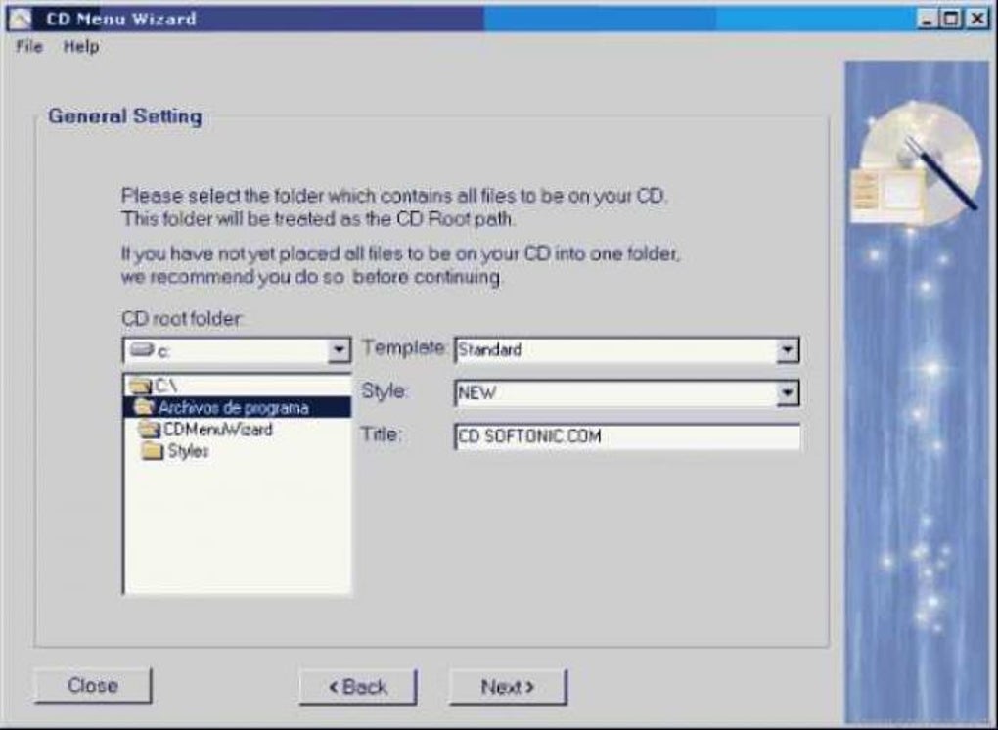Click the open folder icon beside Archivos de programa
The width and height of the screenshot is (998, 730).
tap(145, 406)
